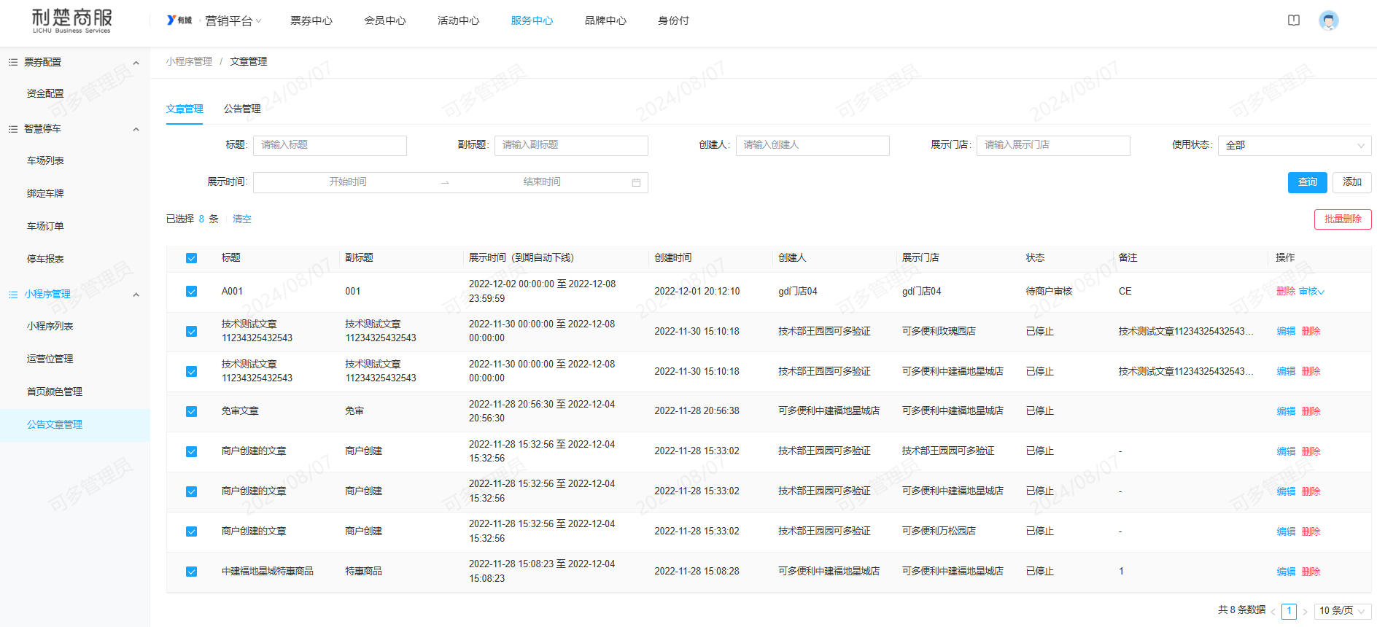This screenshot has height=627, width=1377.
Task: Open 服务中心 in the top menu
Action: click(x=532, y=20)
